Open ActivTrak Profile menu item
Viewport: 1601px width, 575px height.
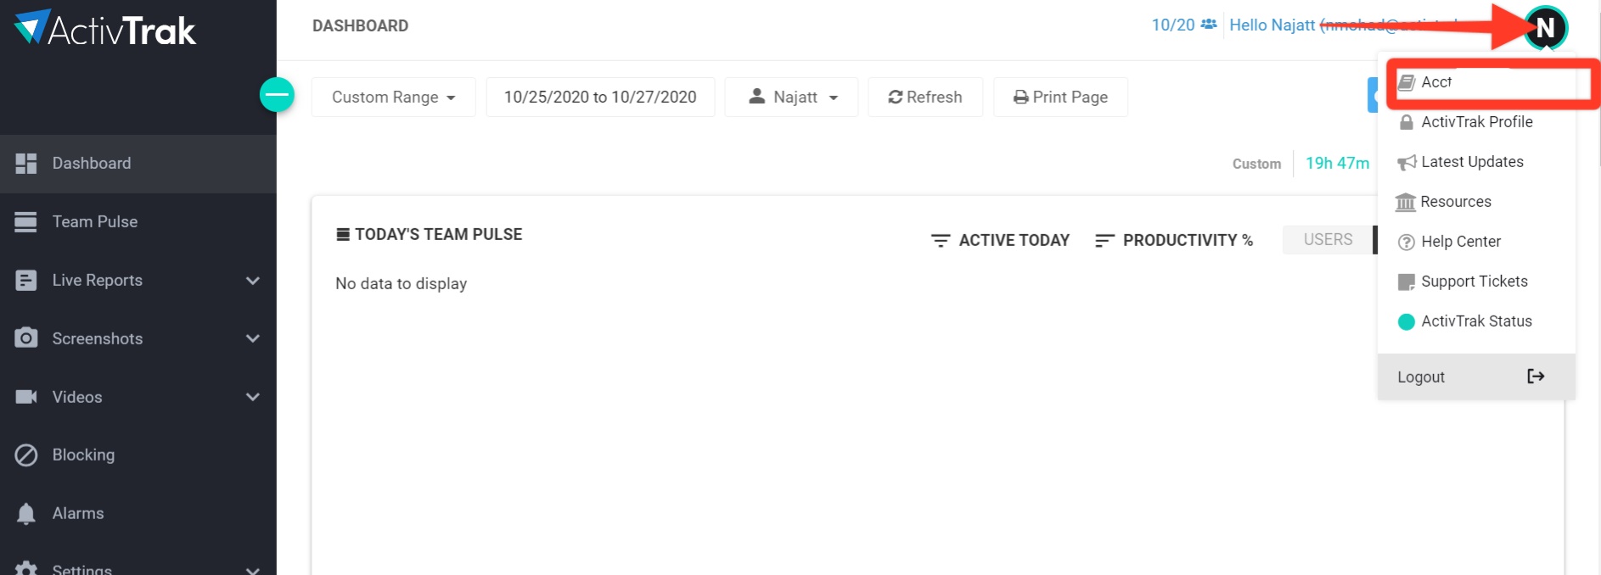click(1476, 122)
